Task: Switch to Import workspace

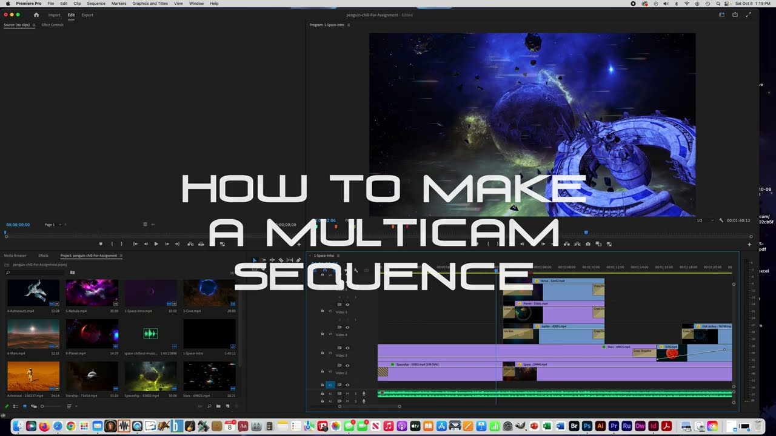Action: pyautogui.click(x=54, y=15)
